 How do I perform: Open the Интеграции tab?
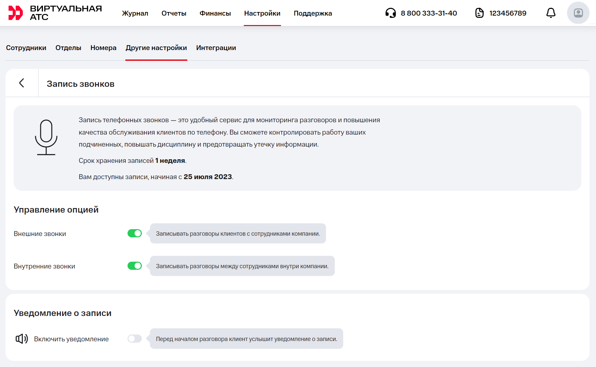(x=216, y=48)
